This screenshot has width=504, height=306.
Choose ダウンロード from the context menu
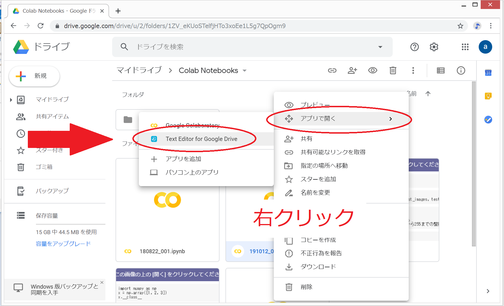click(x=318, y=267)
